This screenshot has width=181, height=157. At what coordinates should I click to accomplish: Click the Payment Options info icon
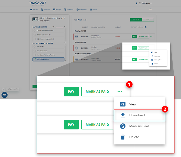146,27
